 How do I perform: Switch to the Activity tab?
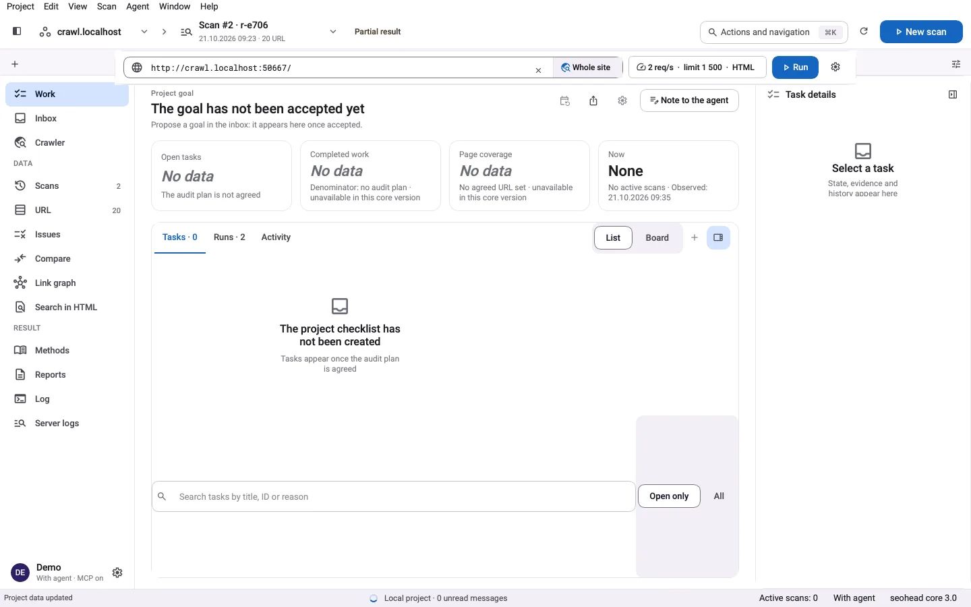276,237
